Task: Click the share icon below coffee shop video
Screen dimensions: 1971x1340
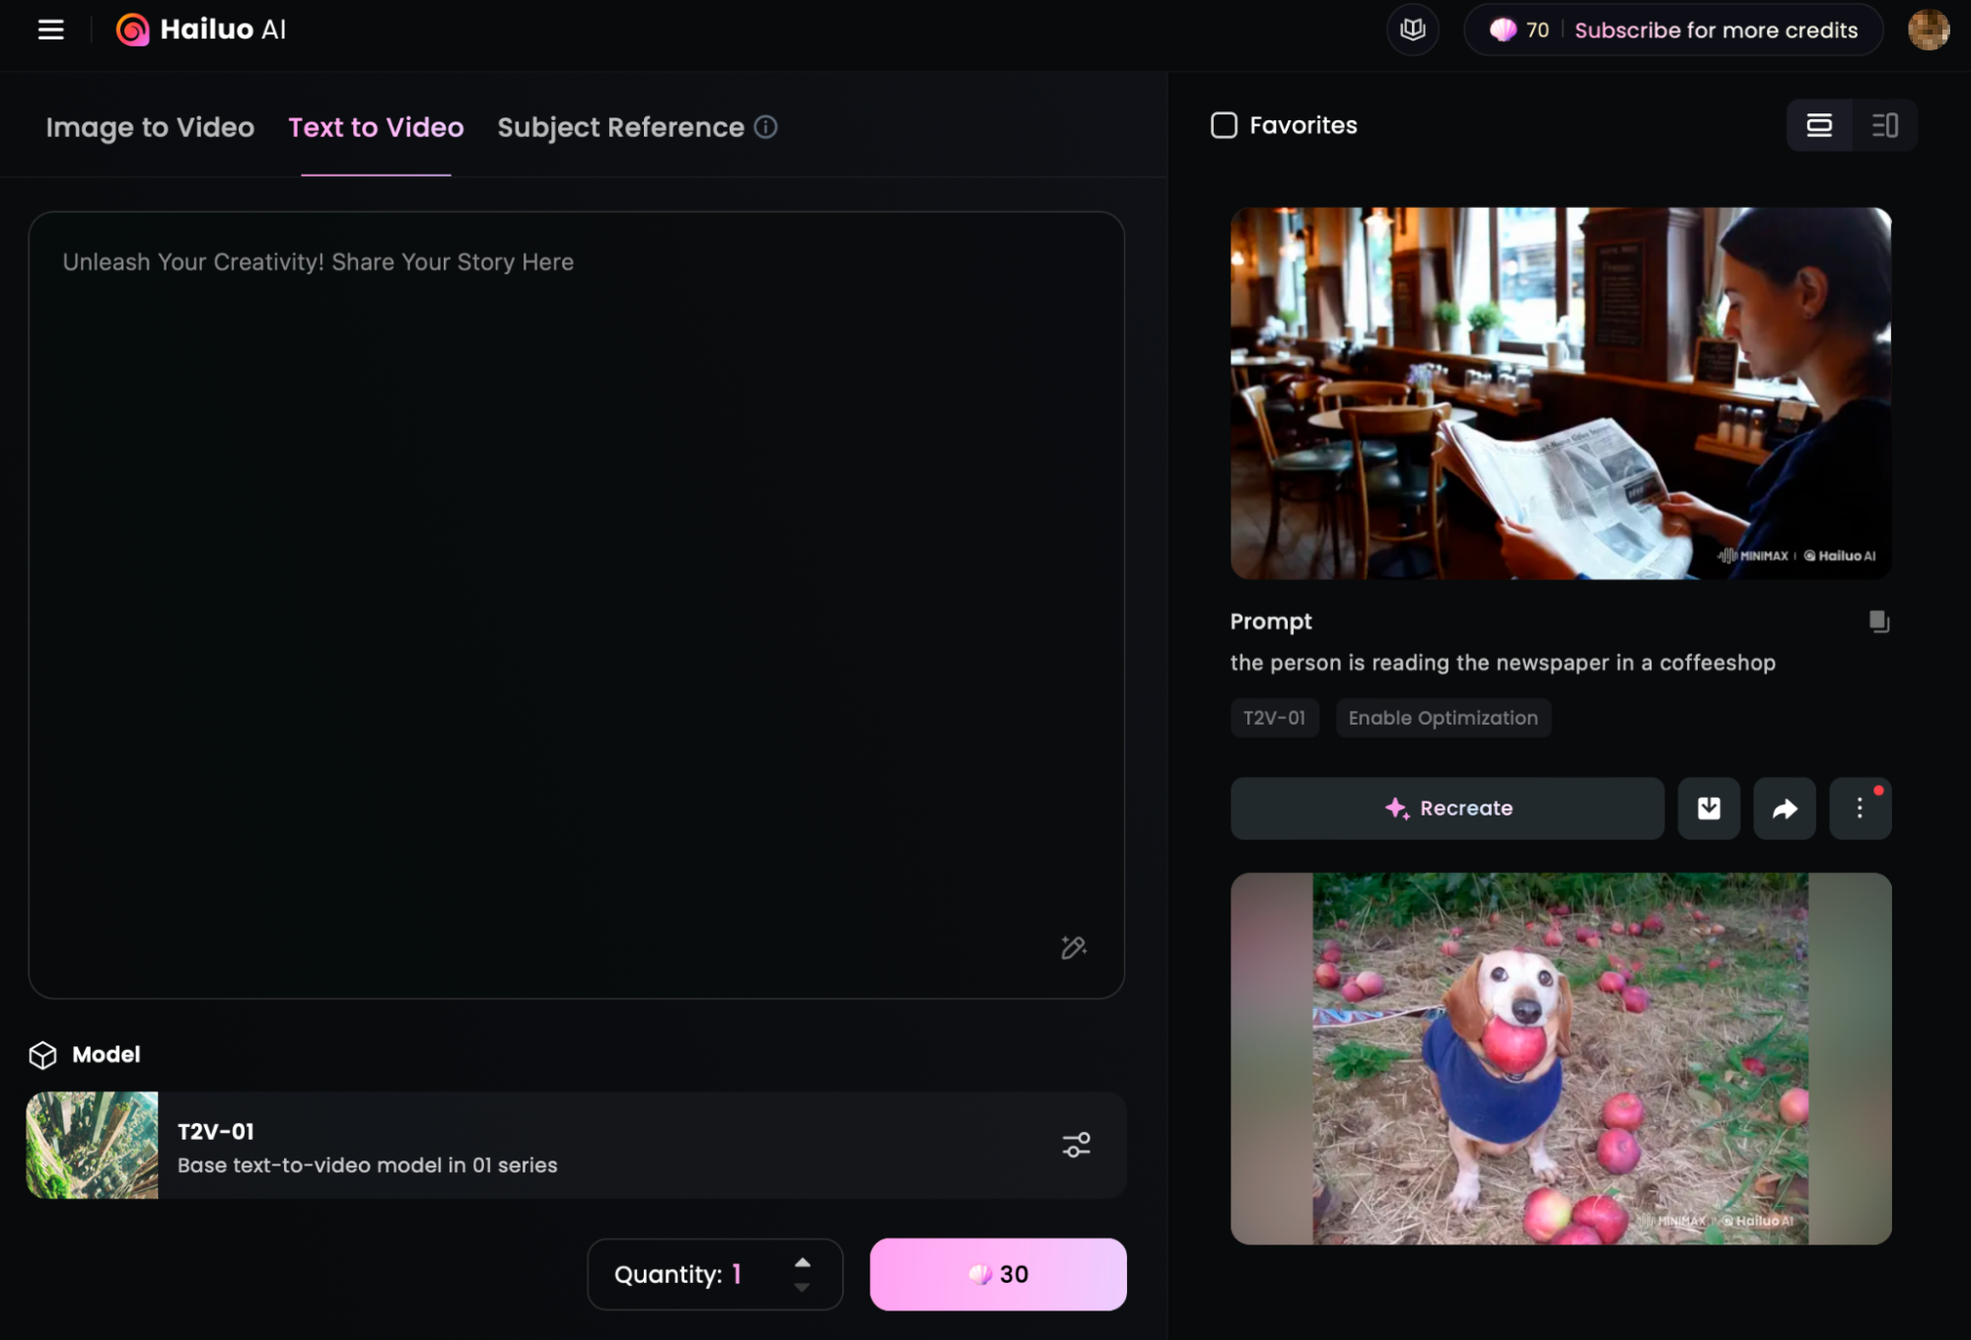Action: point(1784,808)
